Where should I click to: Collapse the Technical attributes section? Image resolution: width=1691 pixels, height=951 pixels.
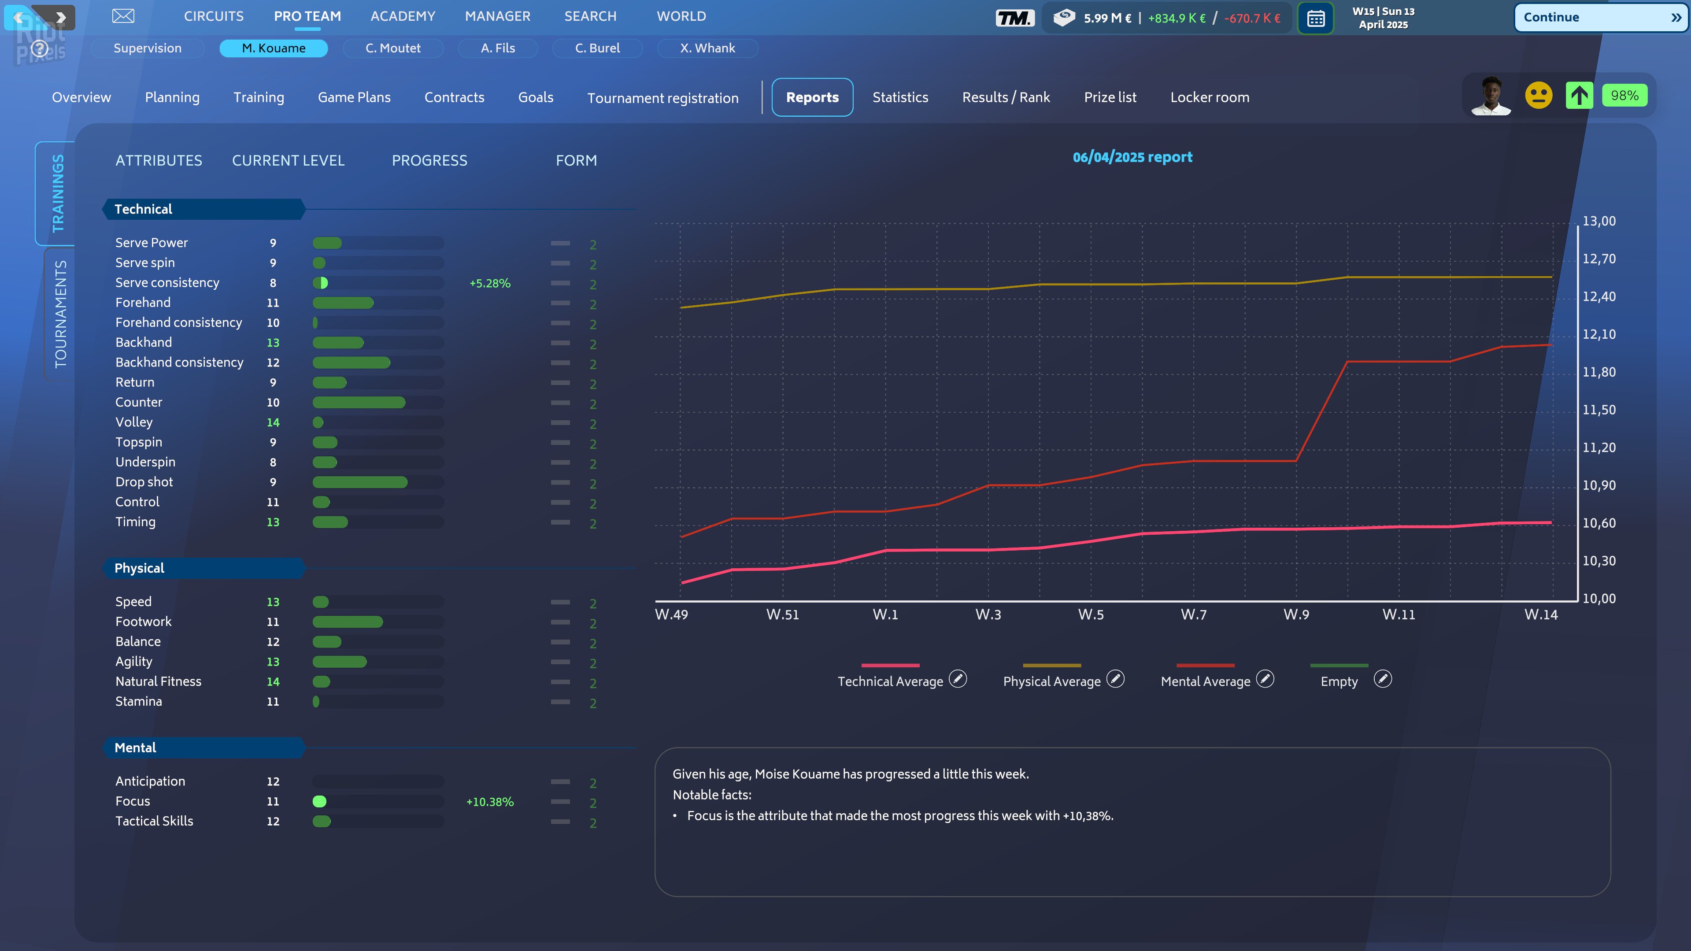(x=143, y=209)
